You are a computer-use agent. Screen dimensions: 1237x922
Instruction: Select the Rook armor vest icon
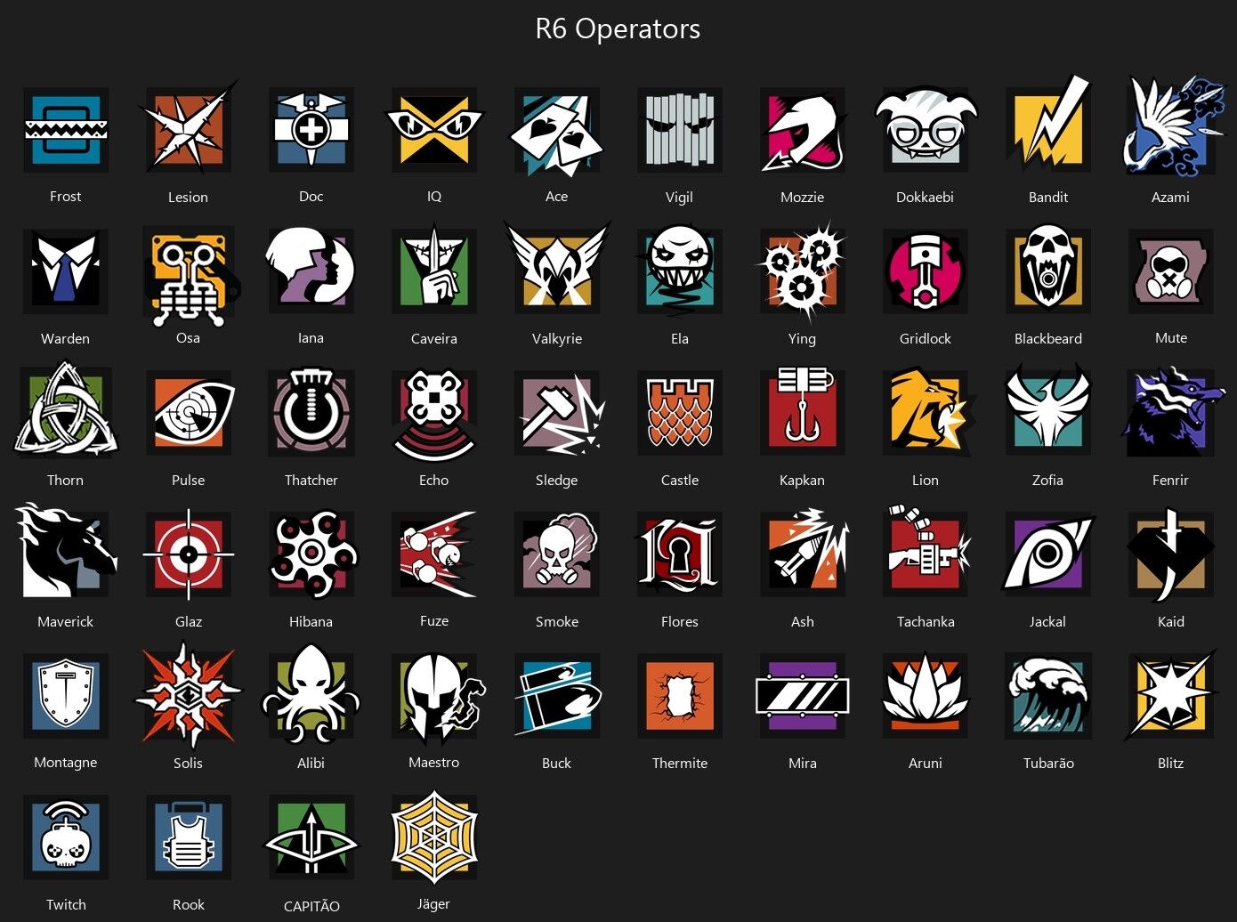(x=189, y=837)
